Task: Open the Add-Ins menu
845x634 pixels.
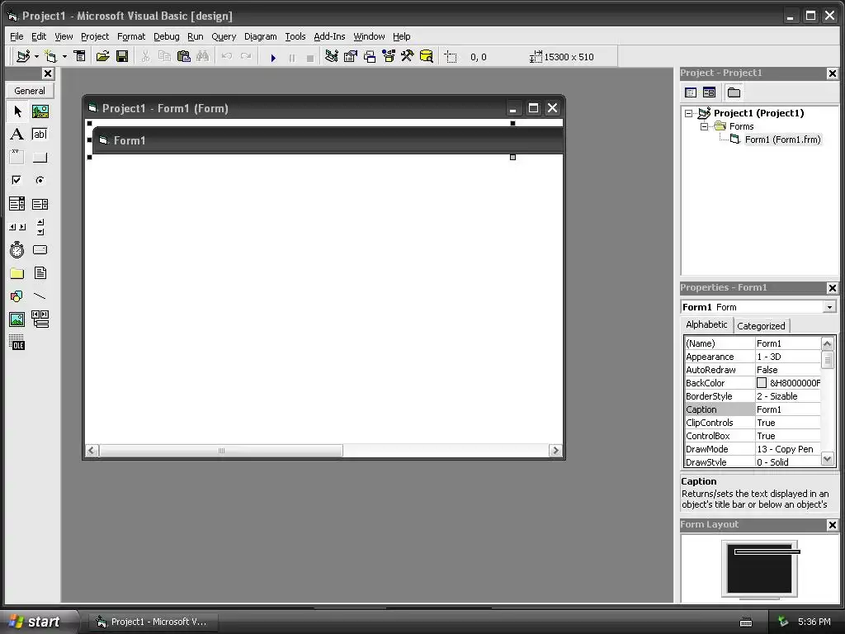Action: [x=329, y=36]
